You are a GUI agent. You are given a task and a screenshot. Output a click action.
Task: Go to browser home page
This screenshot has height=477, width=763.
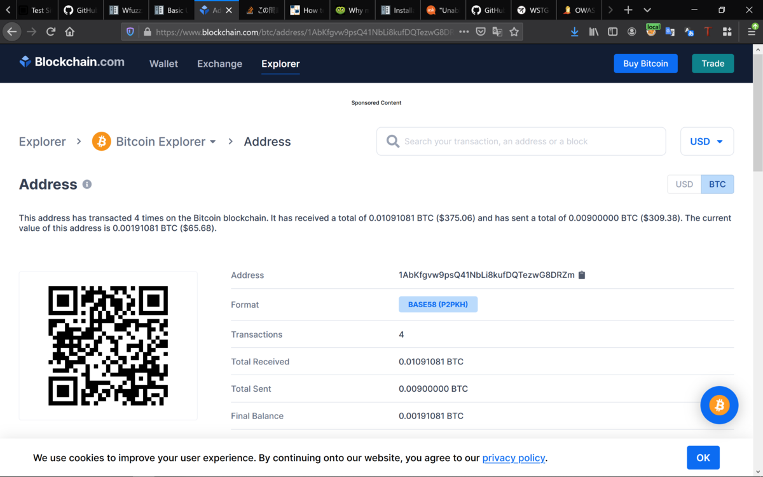(70, 32)
